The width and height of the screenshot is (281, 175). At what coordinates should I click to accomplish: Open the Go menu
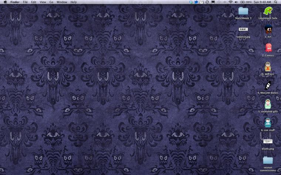coord(51,2)
